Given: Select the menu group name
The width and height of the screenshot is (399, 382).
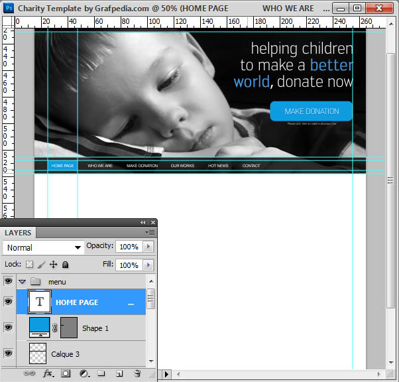Looking at the screenshot, I should [57, 282].
